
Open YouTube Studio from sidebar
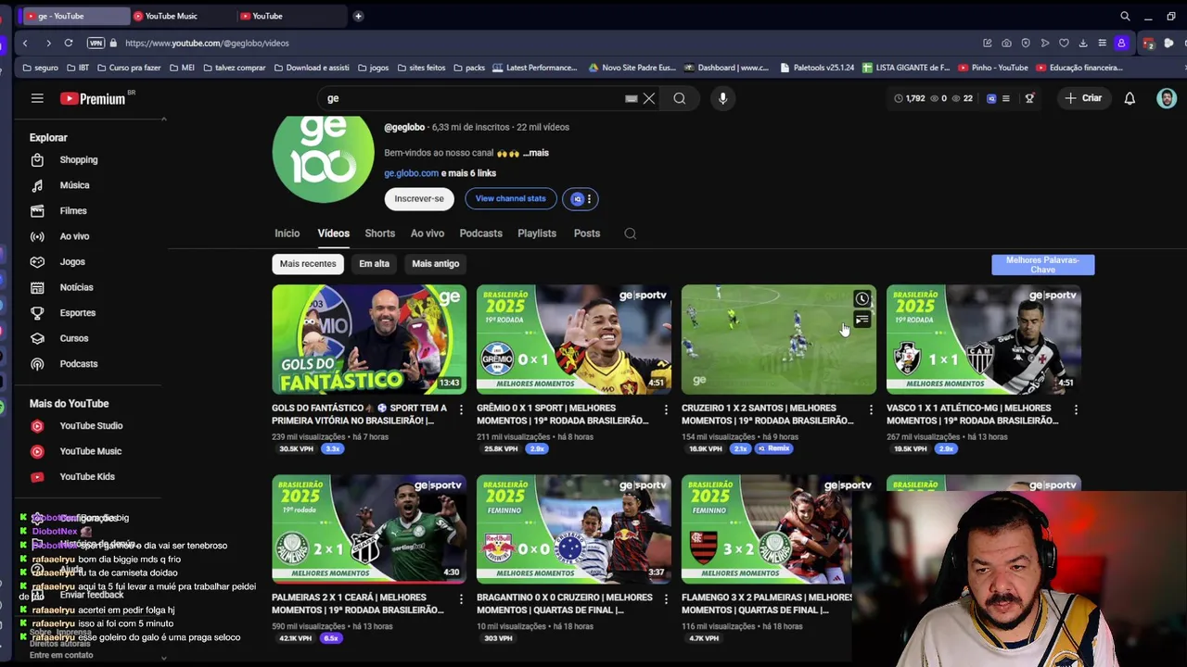[x=93, y=425]
